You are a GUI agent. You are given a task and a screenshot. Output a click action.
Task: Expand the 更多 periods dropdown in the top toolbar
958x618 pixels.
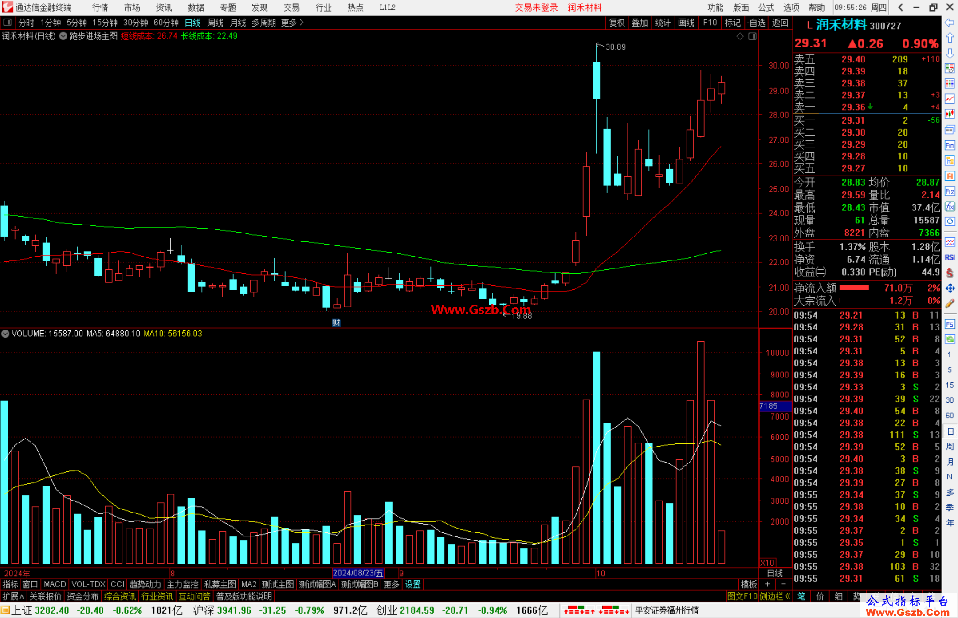click(x=292, y=23)
